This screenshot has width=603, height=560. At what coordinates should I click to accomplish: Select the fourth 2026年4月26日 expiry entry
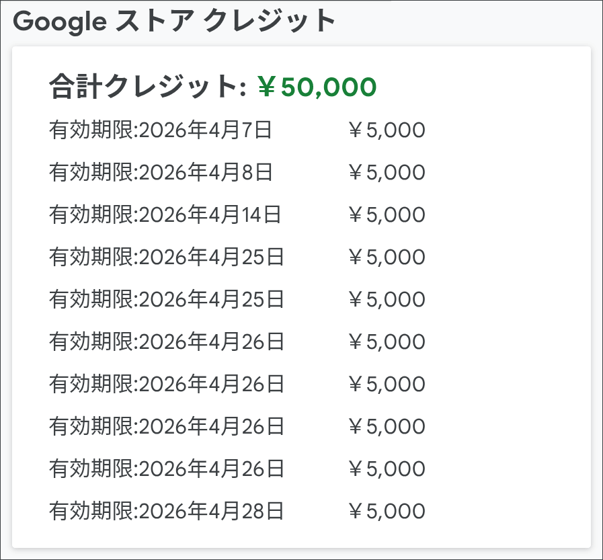pyautogui.click(x=167, y=469)
